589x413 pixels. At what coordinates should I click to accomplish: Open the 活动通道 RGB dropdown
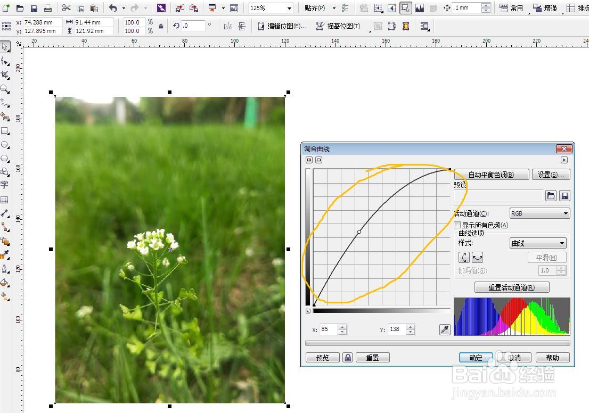[539, 213]
